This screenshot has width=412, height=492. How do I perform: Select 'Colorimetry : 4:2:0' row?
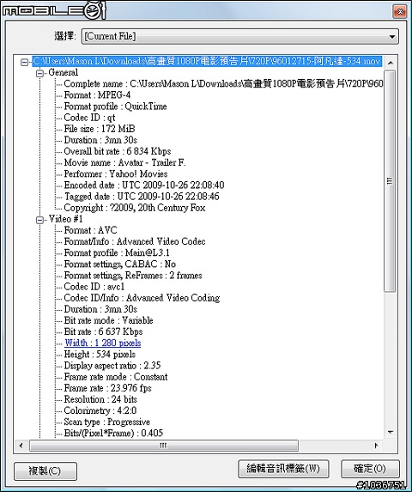point(100,410)
